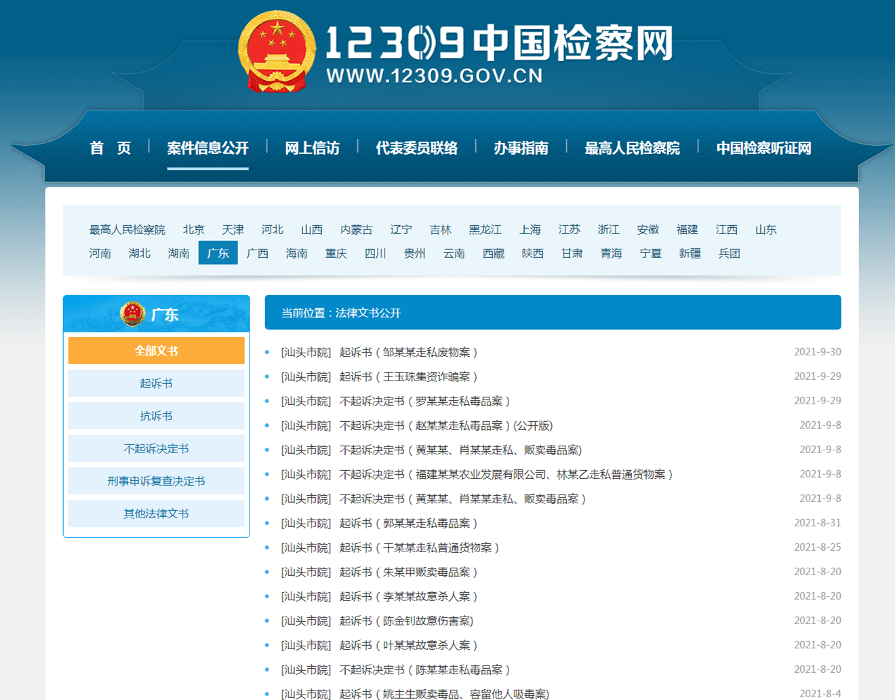Screen dimensions: 895x700
Task: Select 陕西 region
Action: click(x=533, y=254)
